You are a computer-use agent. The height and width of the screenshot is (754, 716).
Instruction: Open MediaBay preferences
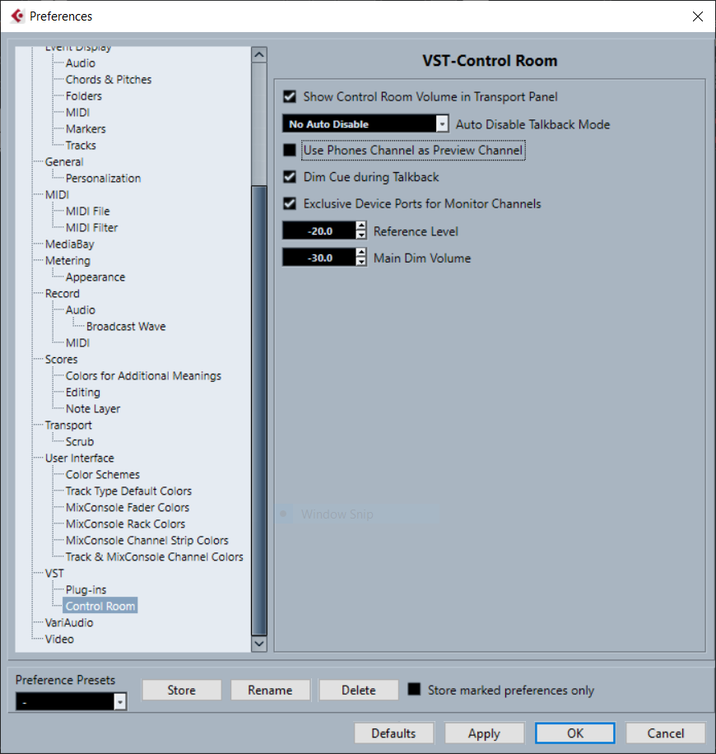pyautogui.click(x=70, y=244)
